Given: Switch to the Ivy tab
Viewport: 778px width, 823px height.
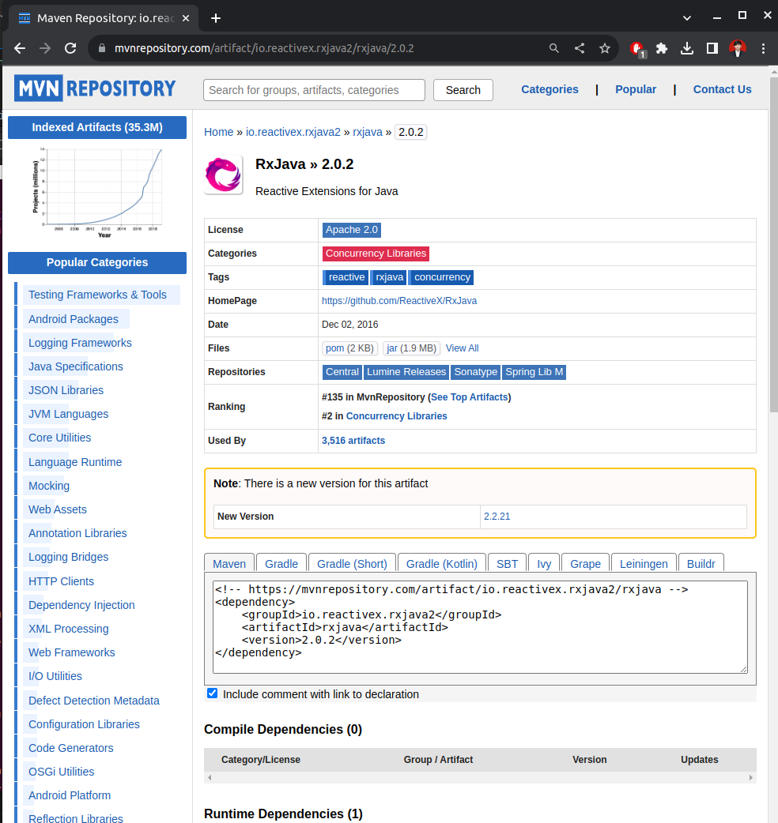Looking at the screenshot, I should [544, 564].
